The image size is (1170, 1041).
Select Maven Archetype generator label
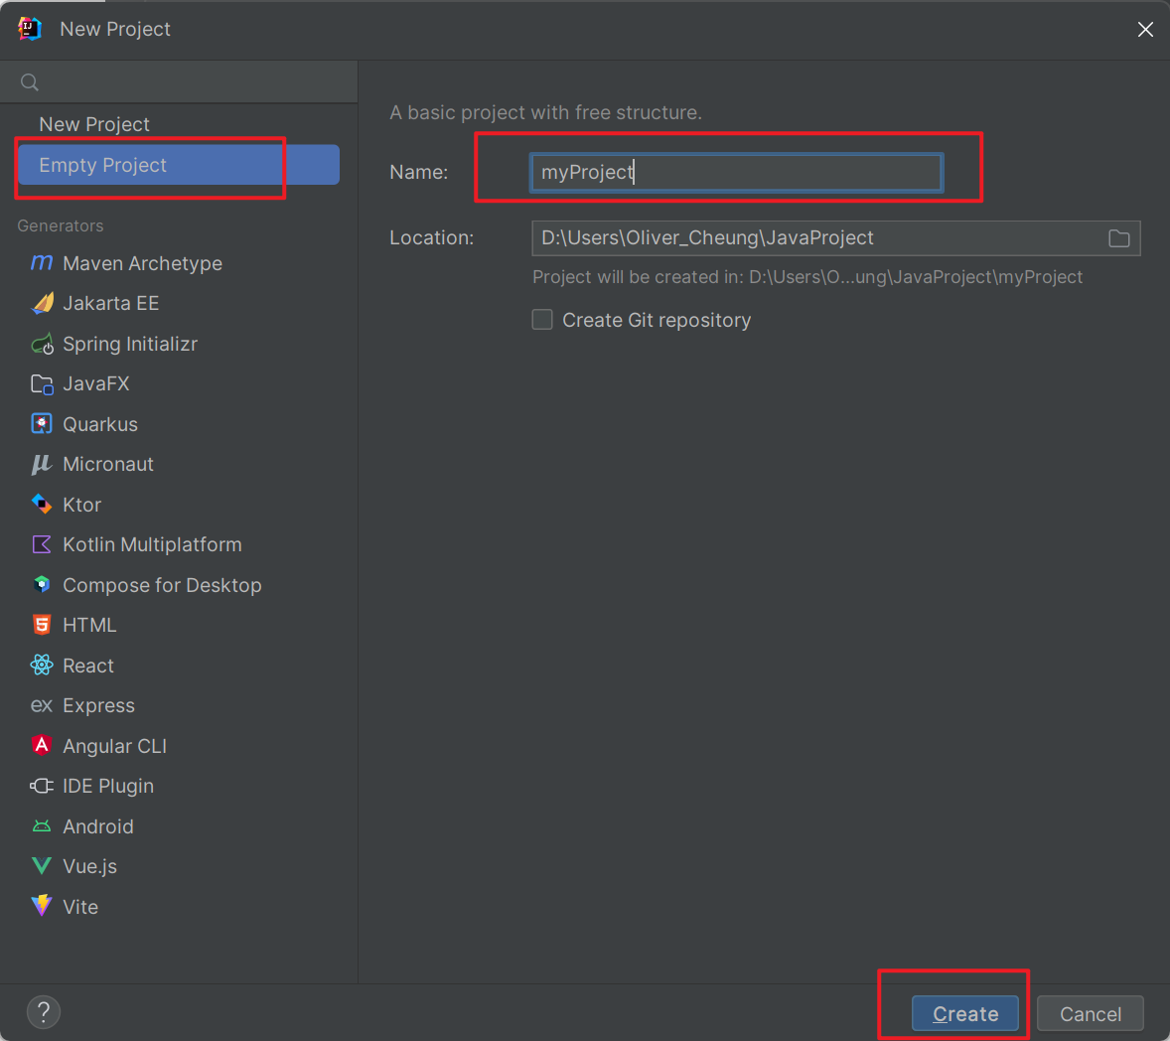pyautogui.click(x=142, y=263)
